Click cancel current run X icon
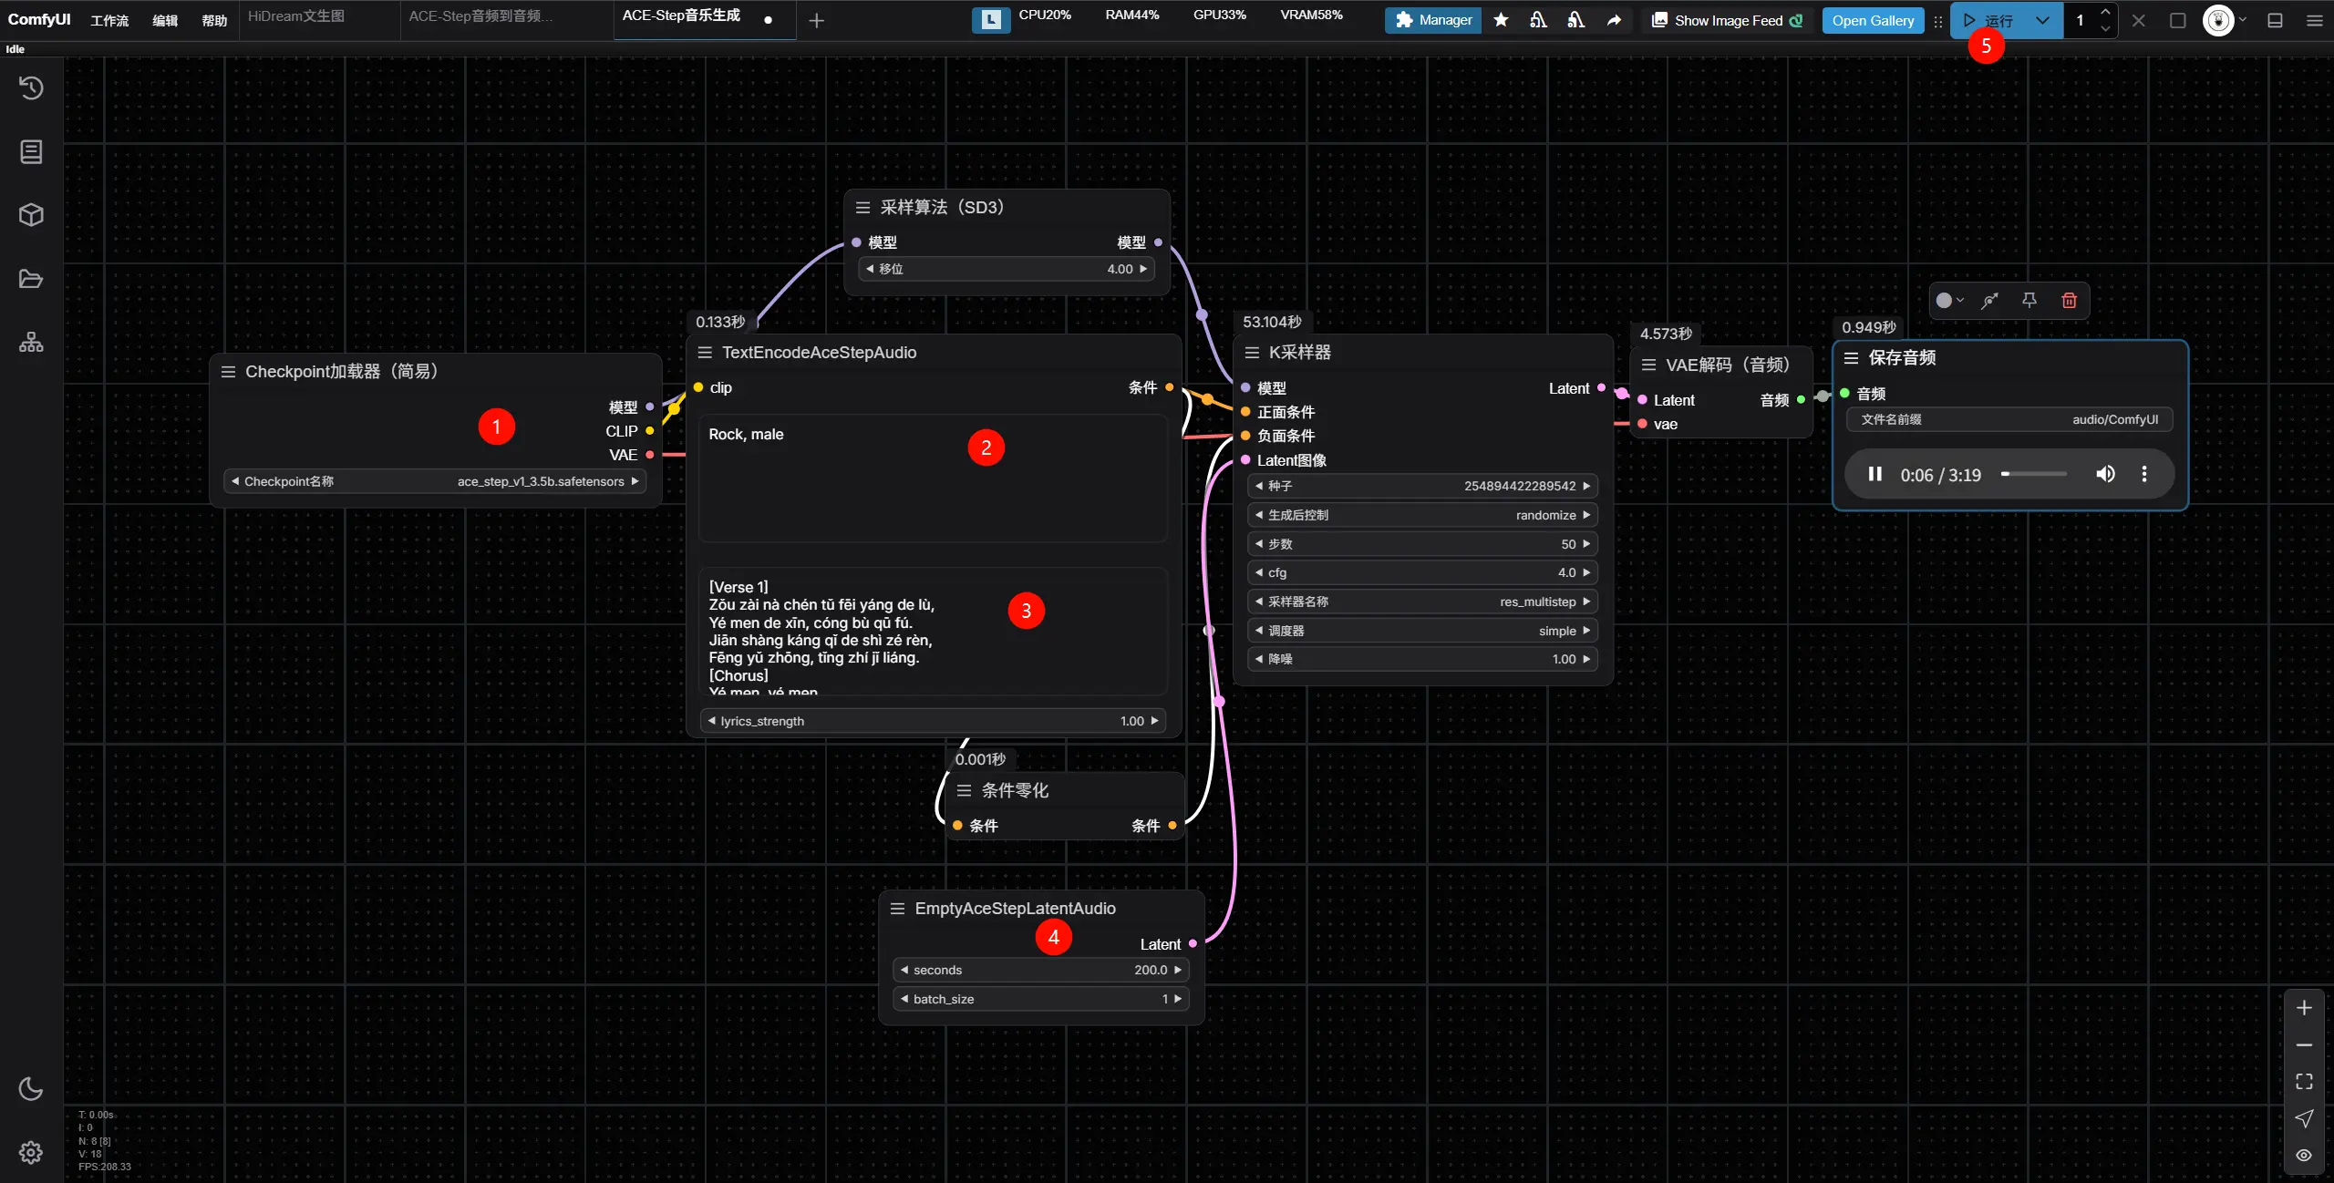This screenshot has height=1183, width=2334. click(x=2139, y=20)
